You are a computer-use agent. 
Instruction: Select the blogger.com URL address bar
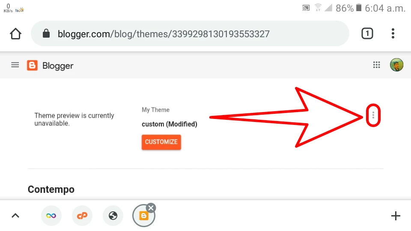(190, 33)
